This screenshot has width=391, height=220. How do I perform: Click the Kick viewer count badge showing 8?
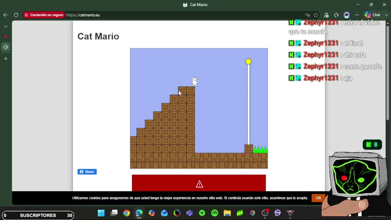372,145
